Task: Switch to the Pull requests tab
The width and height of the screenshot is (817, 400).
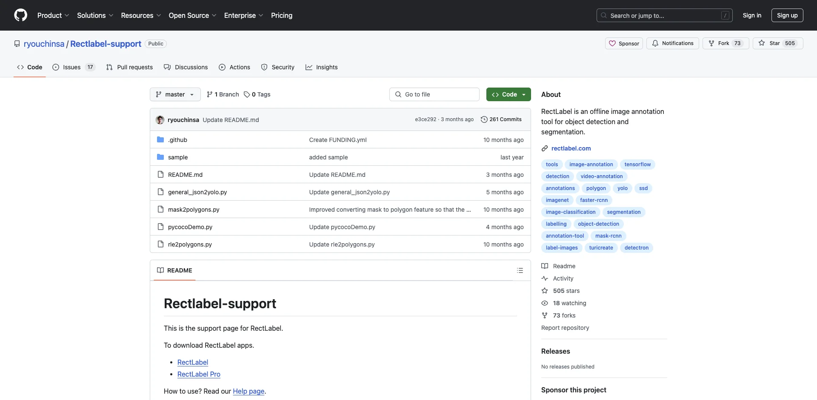Action: tap(129, 67)
